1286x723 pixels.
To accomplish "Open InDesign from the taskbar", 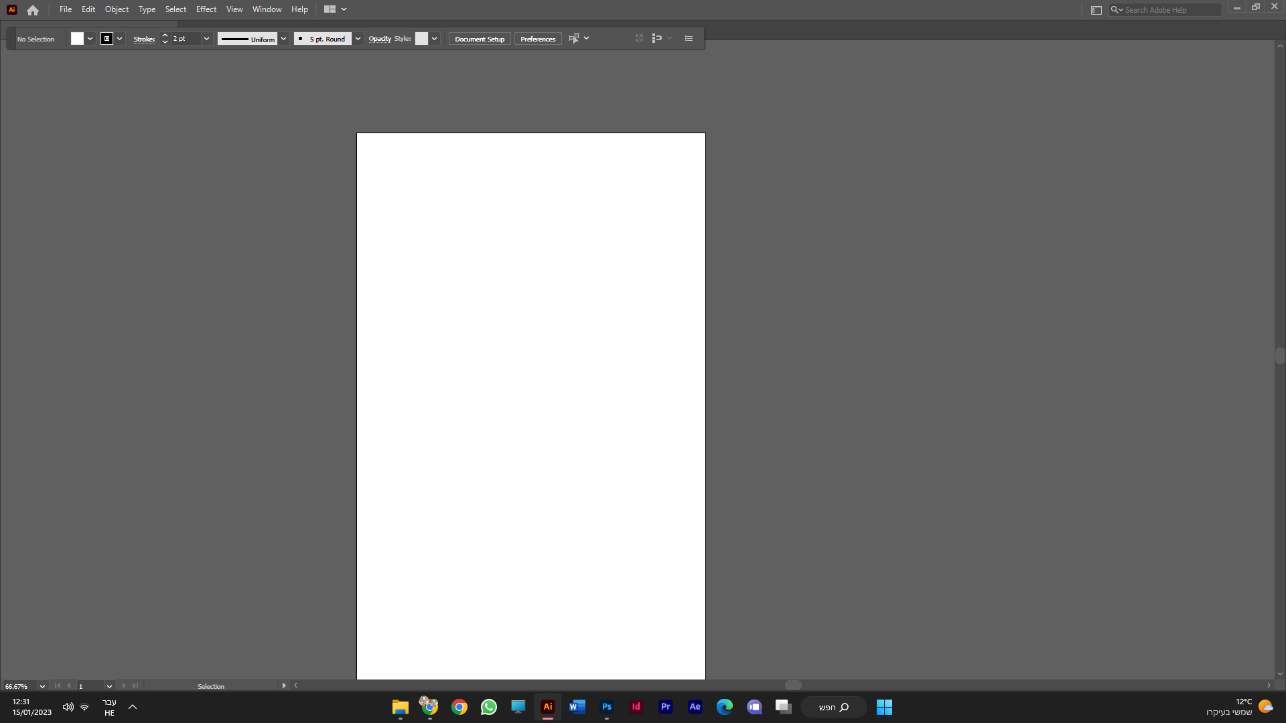I will coord(636,707).
